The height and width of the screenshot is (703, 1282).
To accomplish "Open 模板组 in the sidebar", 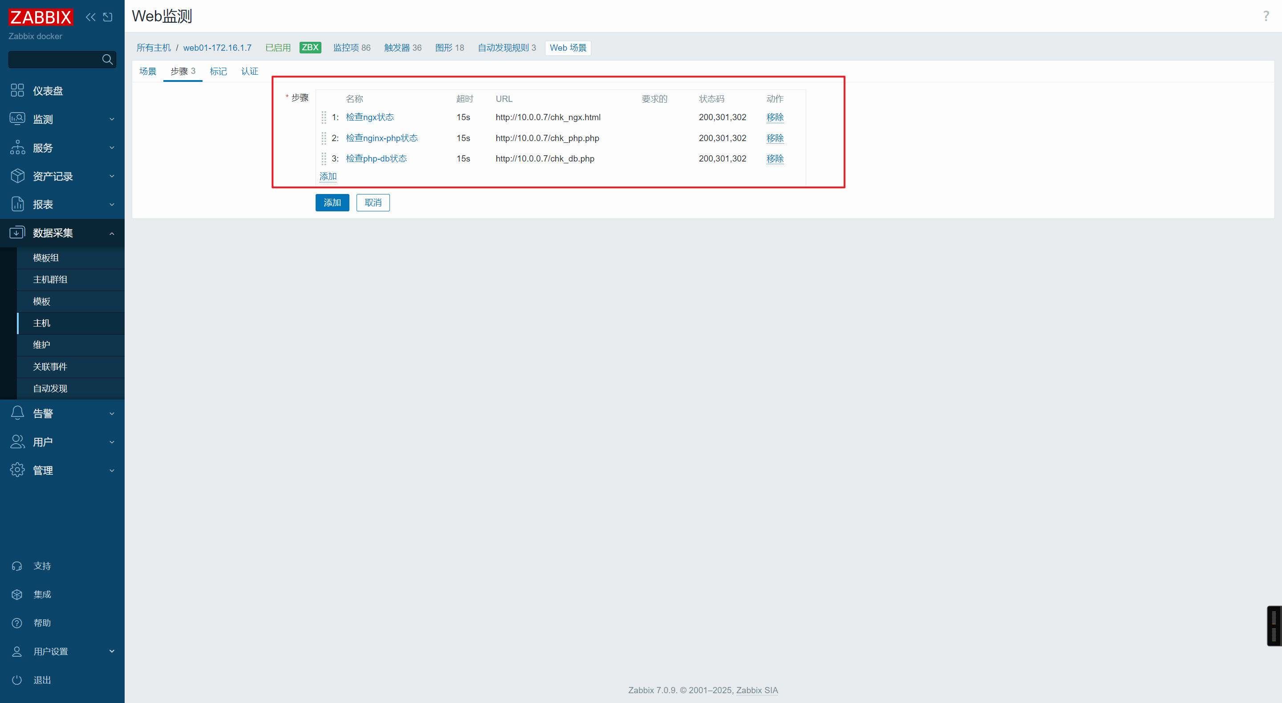I will pyautogui.click(x=71, y=258).
